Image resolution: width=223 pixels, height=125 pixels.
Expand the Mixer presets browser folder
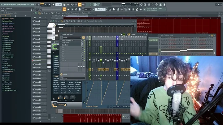coord(9,31)
